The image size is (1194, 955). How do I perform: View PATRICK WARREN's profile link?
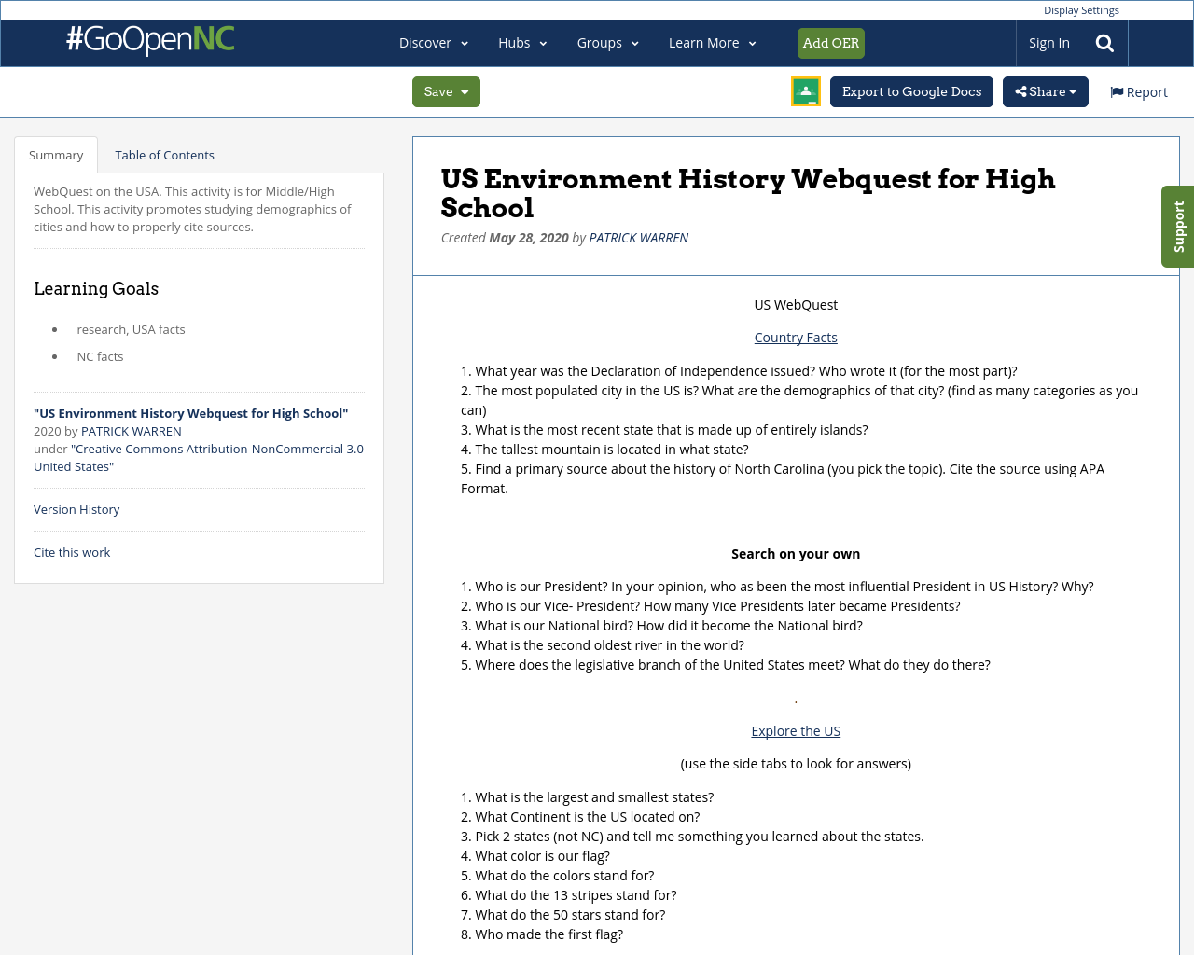point(638,236)
